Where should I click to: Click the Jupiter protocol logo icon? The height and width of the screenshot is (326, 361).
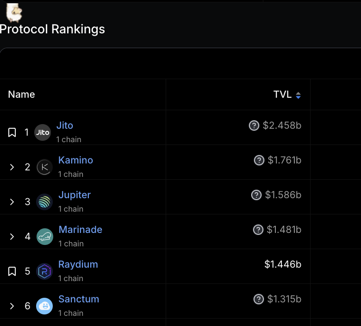tap(45, 202)
